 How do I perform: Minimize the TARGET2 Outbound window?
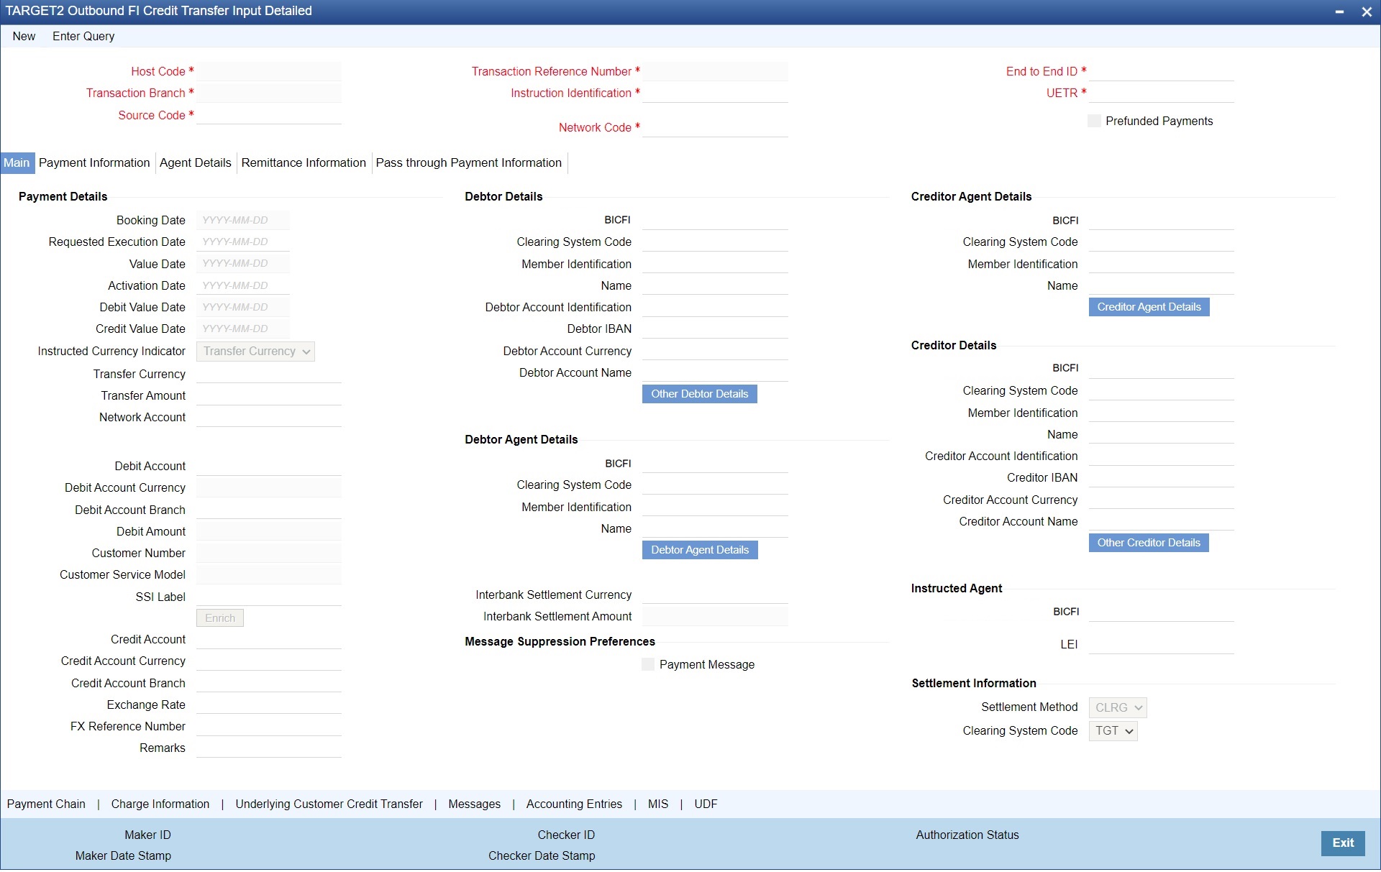(1339, 12)
